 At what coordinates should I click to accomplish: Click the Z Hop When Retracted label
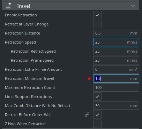25,124
